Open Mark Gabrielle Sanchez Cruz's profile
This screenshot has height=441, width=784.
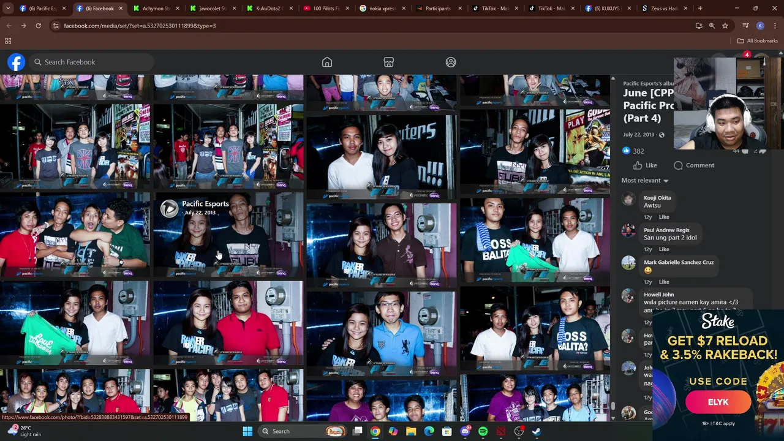click(679, 262)
